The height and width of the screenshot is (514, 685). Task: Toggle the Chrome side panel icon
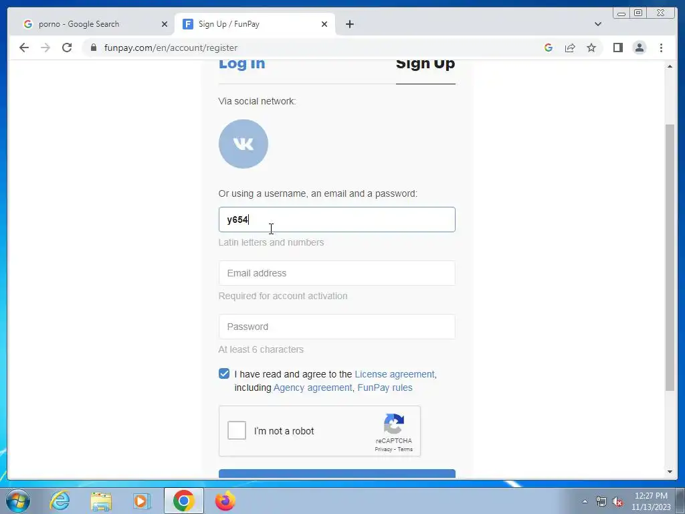click(x=617, y=48)
